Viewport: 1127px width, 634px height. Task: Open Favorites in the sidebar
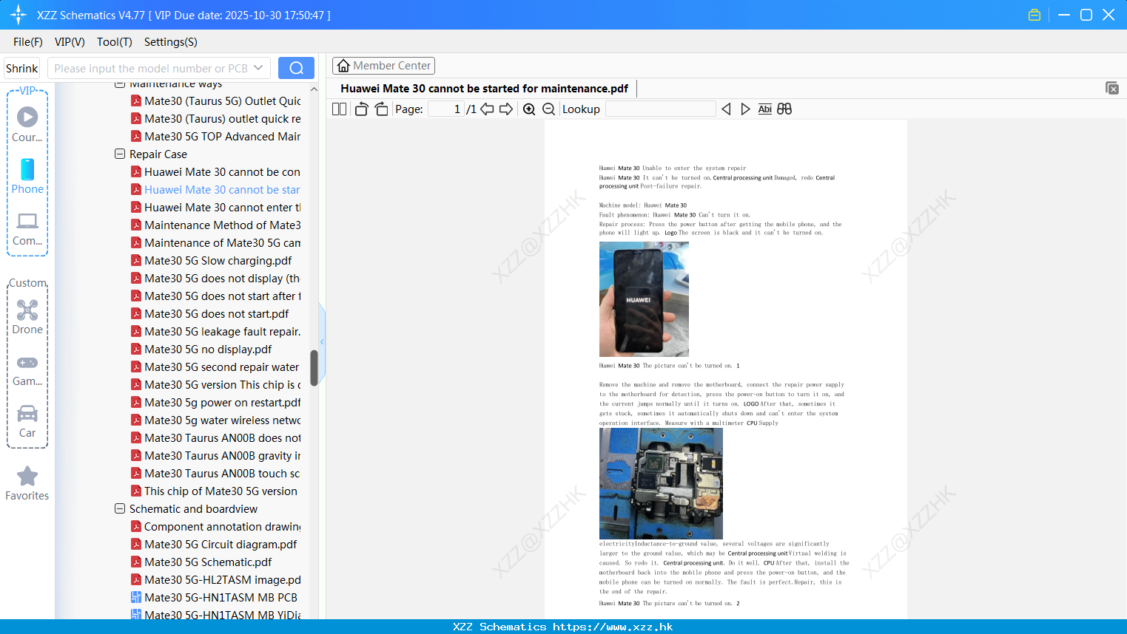(27, 483)
